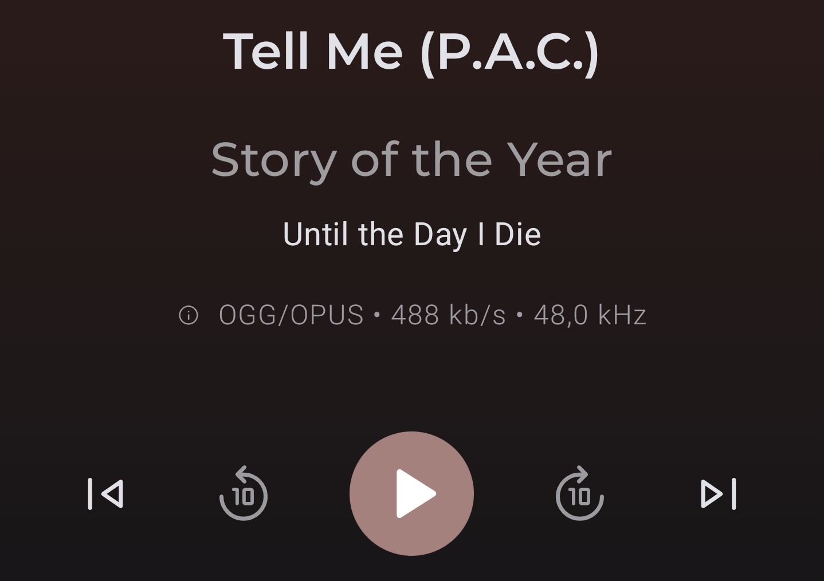This screenshot has height=581, width=824.
Task: Click the left-pointing skip-back arrow icon
Action: [x=105, y=494]
